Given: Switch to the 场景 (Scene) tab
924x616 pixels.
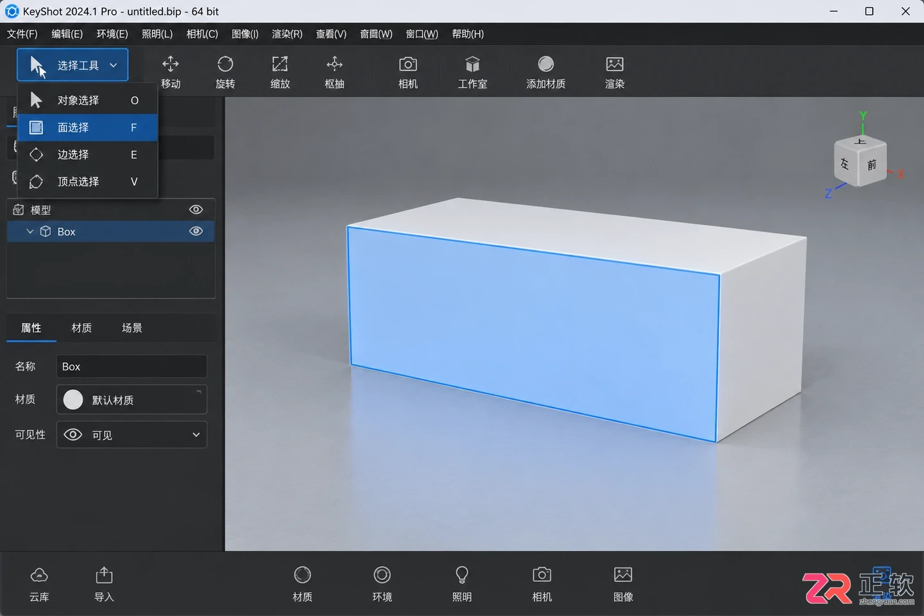Looking at the screenshot, I should click(132, 328).
